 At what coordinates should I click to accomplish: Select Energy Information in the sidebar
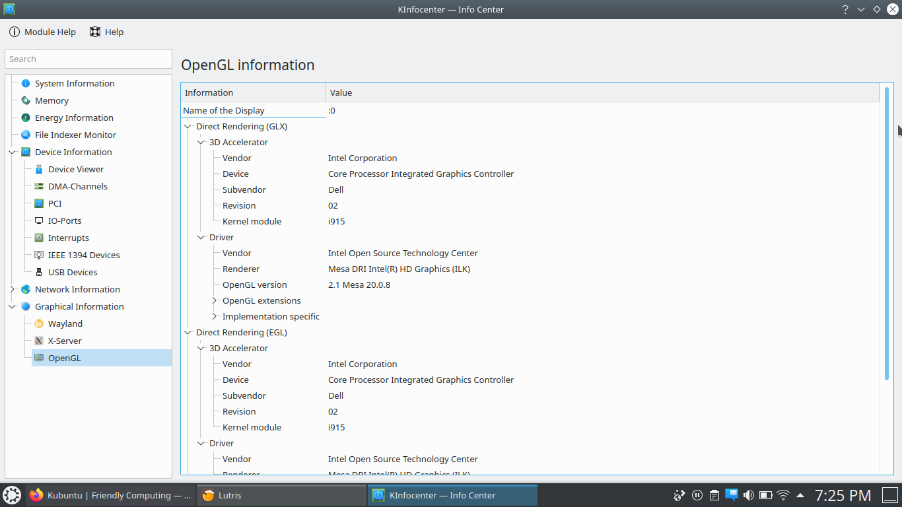(x=74, y=118)
